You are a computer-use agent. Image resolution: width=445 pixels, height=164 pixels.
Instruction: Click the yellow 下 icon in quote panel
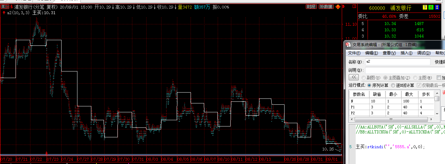425,8
